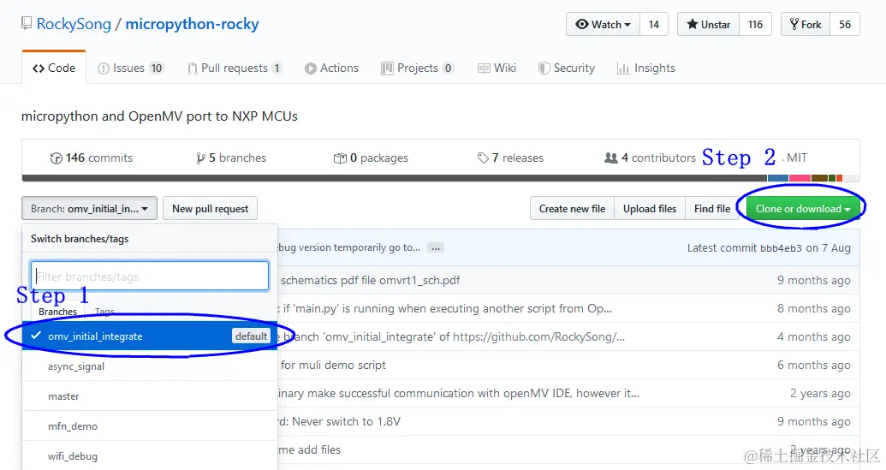
Task: Open the 146 commits link
Action: coord(91,158)
